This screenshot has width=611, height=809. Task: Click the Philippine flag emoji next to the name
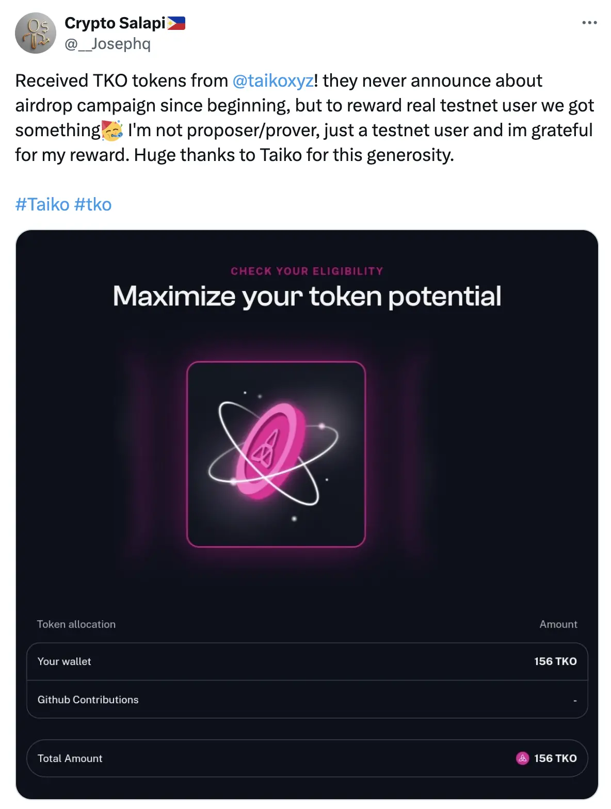176,23
